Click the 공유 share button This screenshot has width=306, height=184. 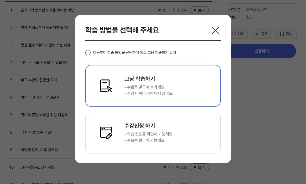[x=262, y=34]
